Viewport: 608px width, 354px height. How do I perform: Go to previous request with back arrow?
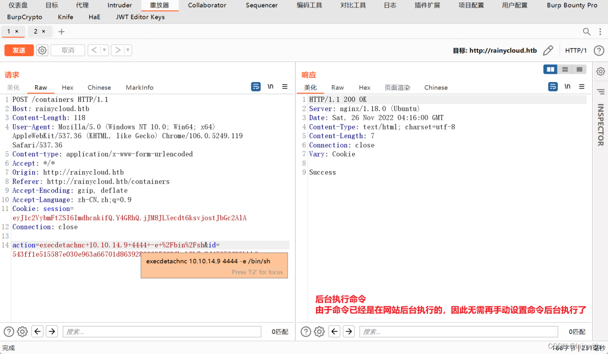(94, 50)
